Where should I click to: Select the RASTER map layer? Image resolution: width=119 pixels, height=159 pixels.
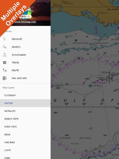click(25, 103)
